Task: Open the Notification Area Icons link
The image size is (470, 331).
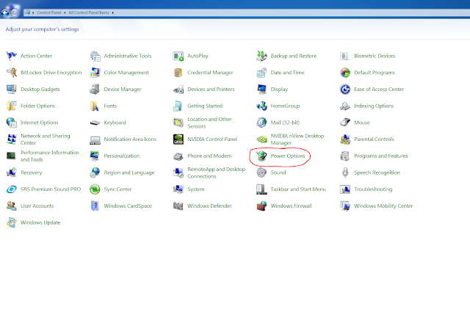Action: click(x=130, y=139)
